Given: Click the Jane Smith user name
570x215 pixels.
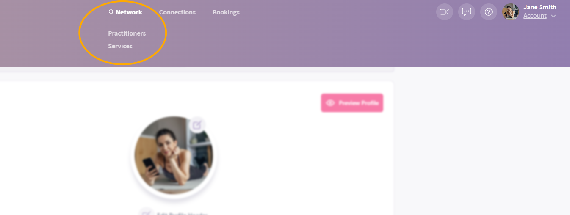Looking at the screenshot, I should point(540,7).
